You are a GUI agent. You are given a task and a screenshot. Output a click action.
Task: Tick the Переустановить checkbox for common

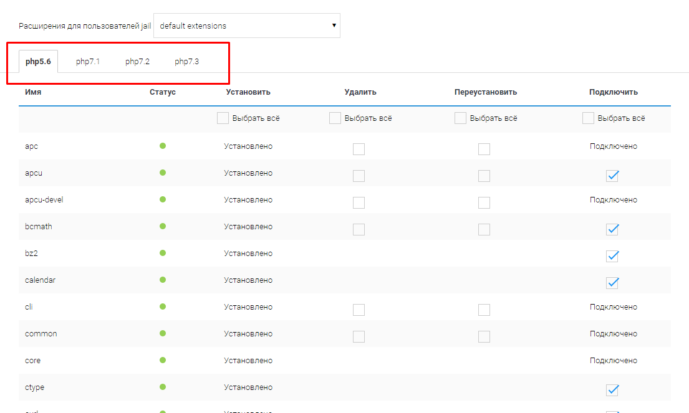point(484,336)
